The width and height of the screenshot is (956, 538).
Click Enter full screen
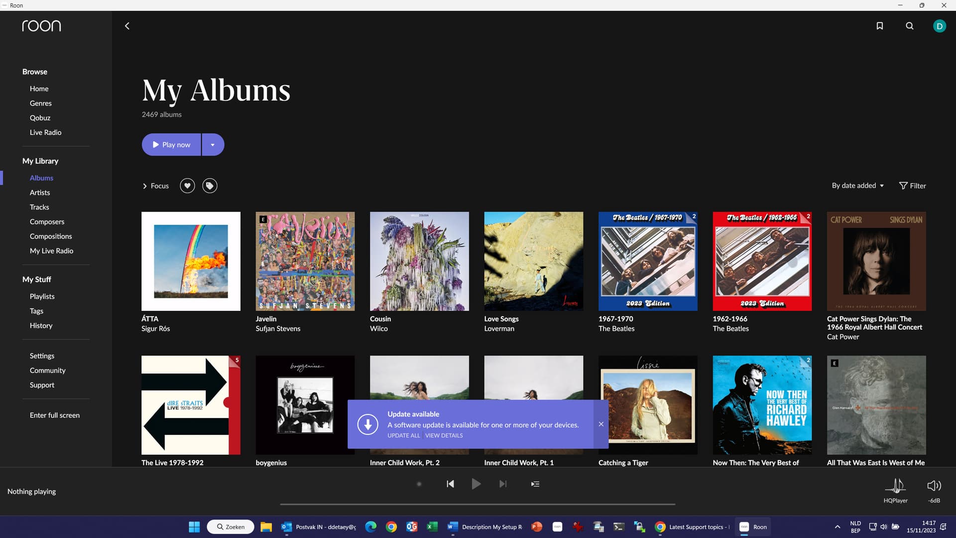pos(54,415)
